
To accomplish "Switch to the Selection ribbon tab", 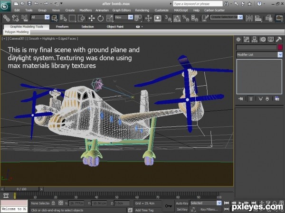I will coord(87,27).
